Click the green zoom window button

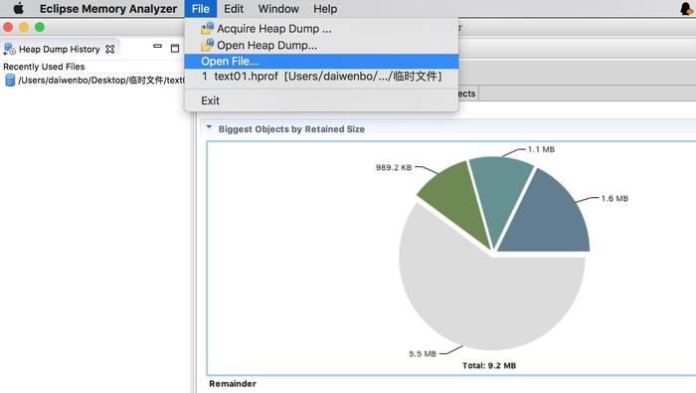[40, 27]
